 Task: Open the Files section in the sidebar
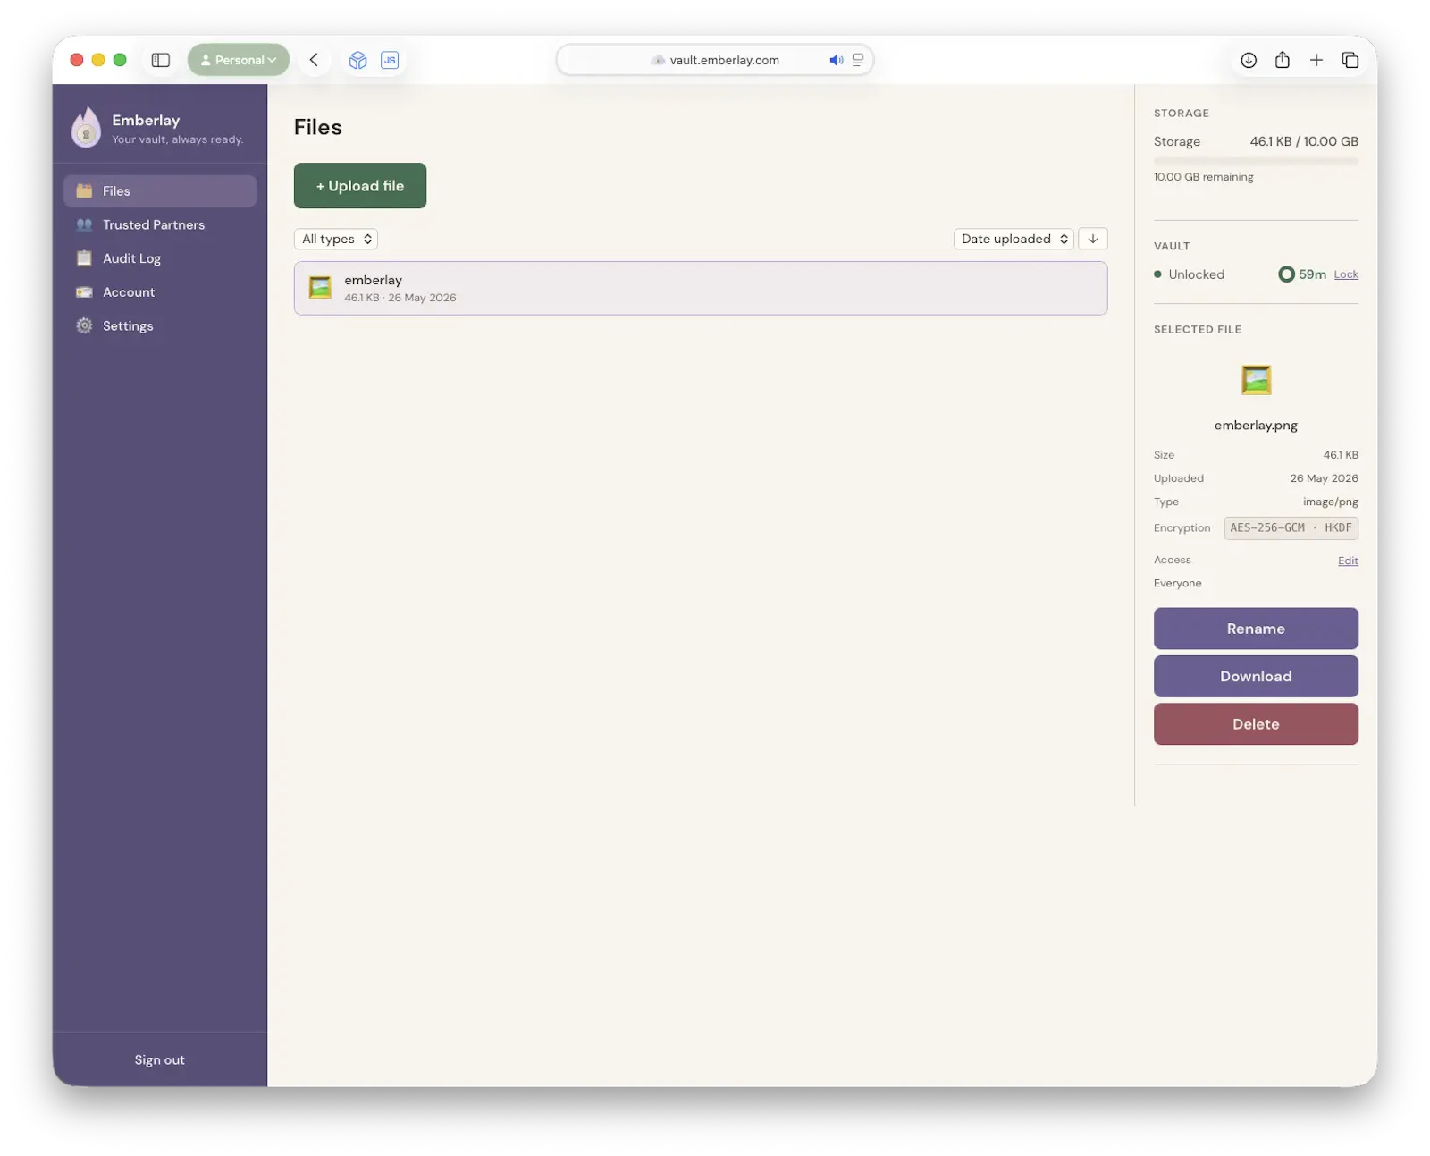(159, 190)
